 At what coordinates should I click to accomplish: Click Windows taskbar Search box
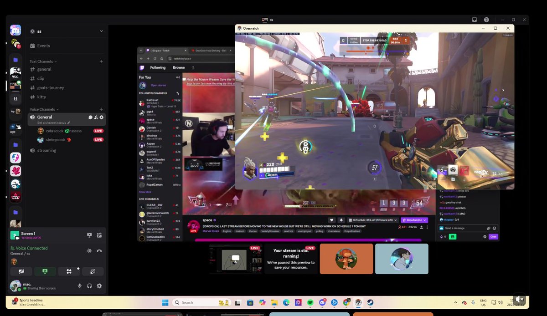click(201, 302)
